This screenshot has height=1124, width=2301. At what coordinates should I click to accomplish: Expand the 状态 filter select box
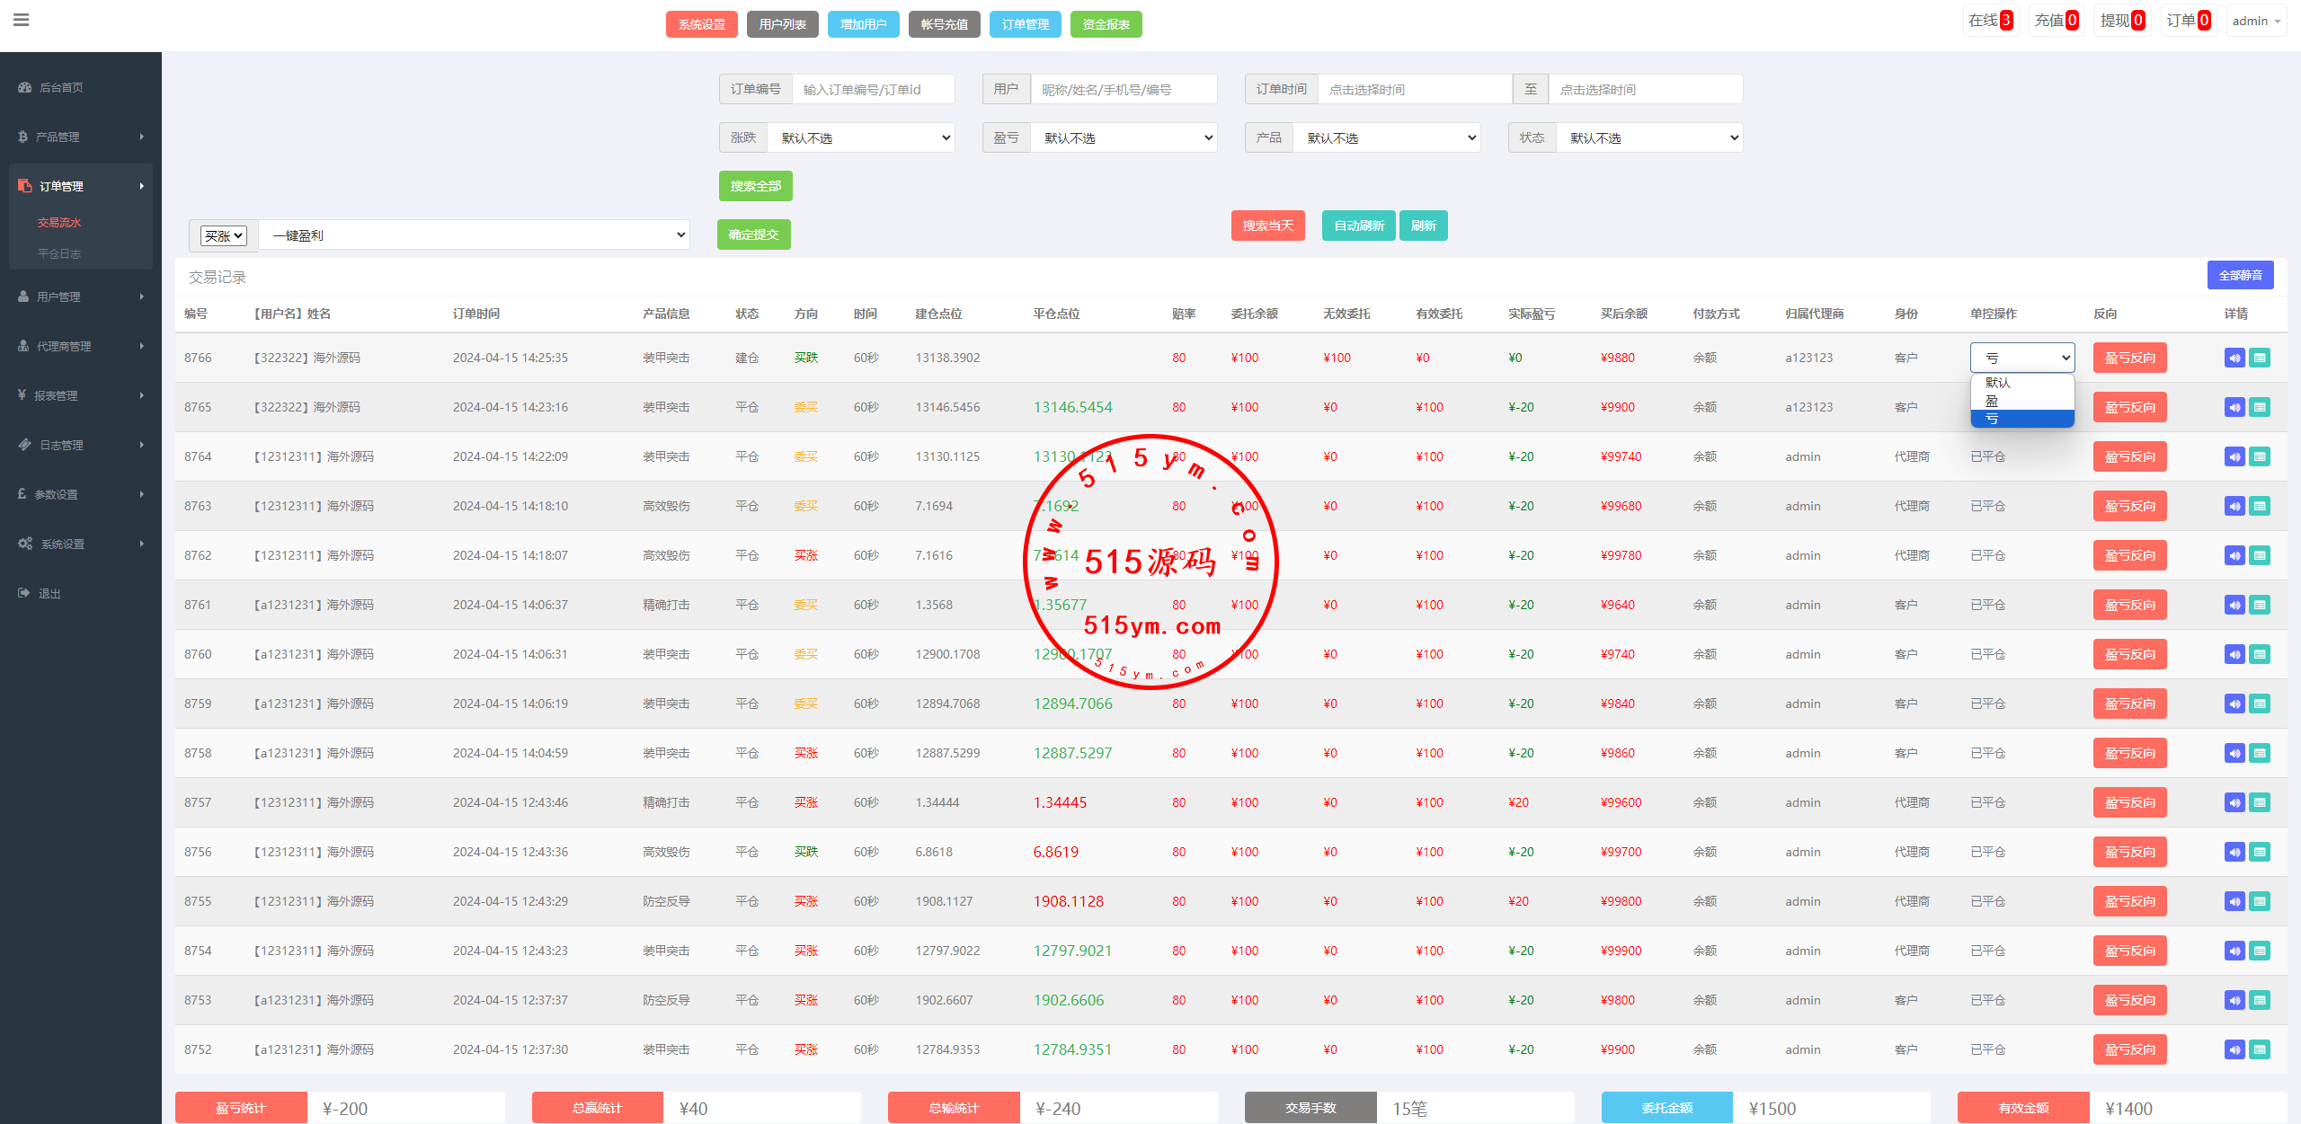(x=1649, y=137)
